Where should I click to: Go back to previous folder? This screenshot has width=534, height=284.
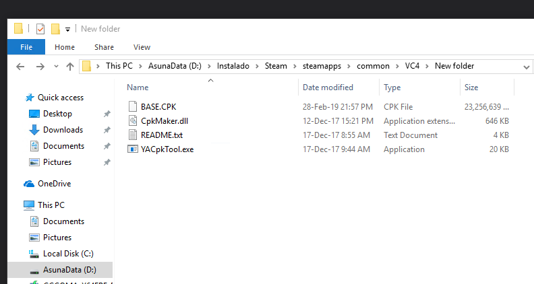(x=20, y=67)
